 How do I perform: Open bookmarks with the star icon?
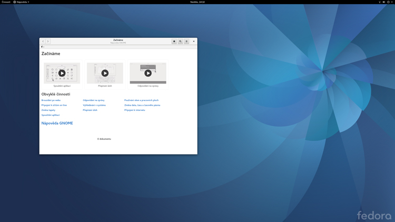(x=174, y=41)
